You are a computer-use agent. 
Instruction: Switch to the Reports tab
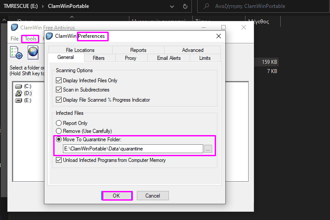[138, 50]
